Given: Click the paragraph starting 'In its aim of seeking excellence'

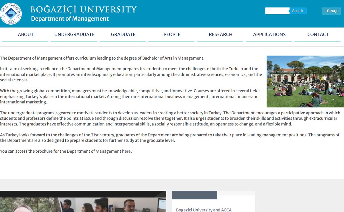Looking at the screenshot, I should click(131, 74).
